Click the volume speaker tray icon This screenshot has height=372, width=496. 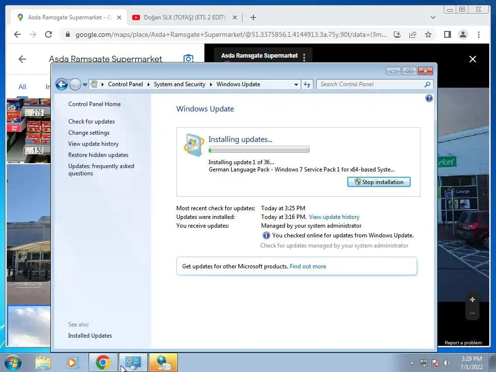pos(447,363)
